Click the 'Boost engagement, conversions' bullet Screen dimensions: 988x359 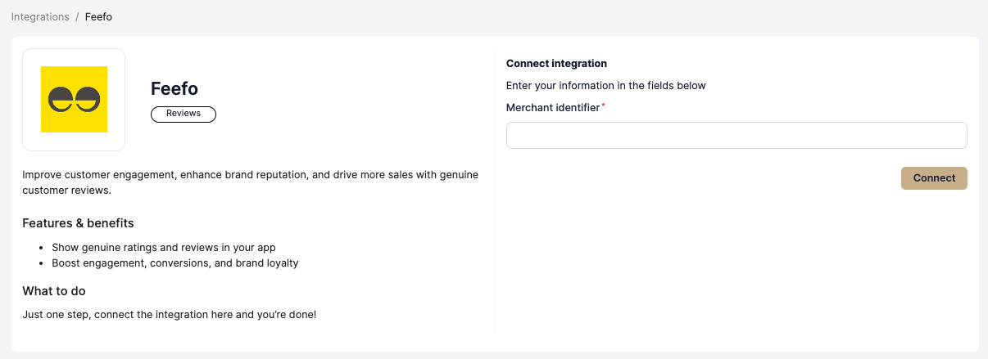[x=174, y=263]
